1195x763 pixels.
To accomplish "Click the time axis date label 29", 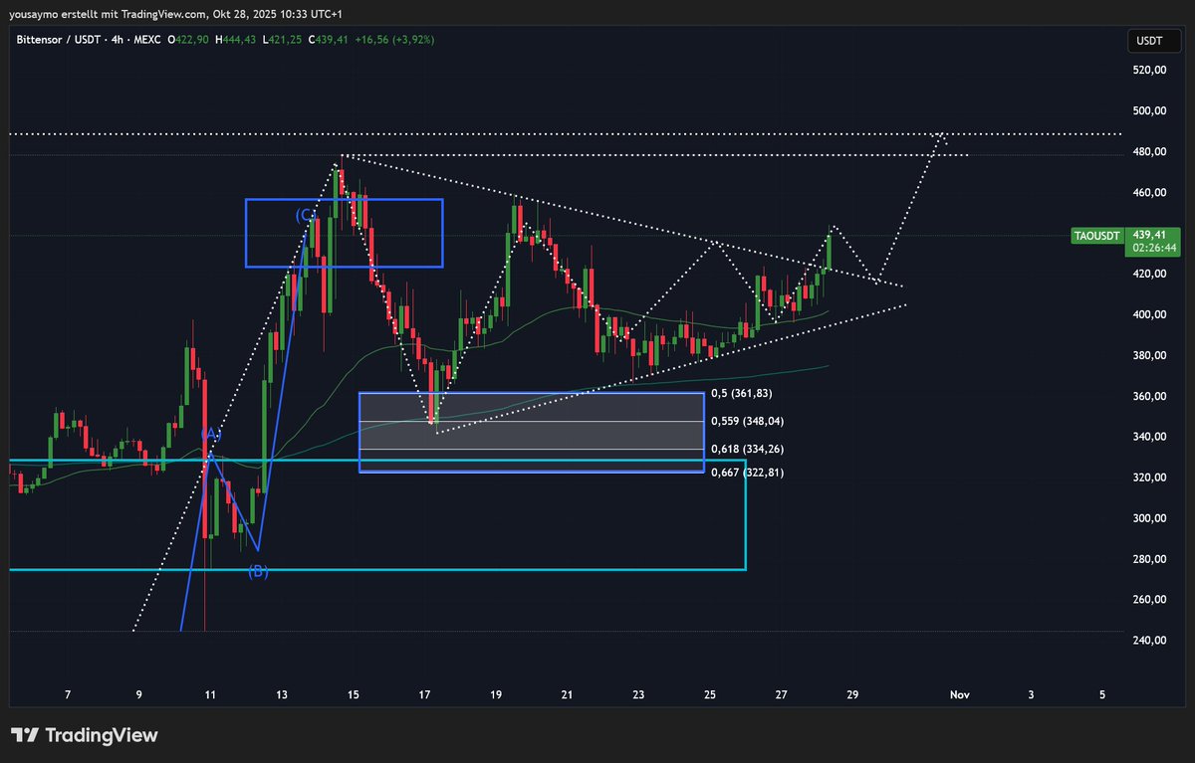I will (852, 693).
